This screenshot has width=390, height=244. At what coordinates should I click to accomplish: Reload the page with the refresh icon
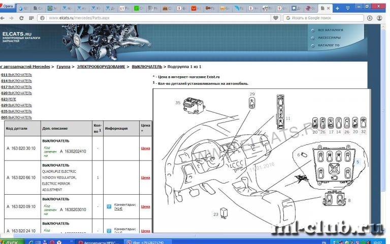coord(21,17)
